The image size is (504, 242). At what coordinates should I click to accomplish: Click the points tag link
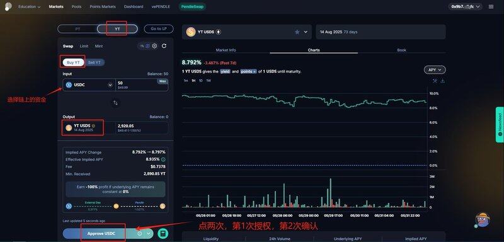[x=249, y=71]
